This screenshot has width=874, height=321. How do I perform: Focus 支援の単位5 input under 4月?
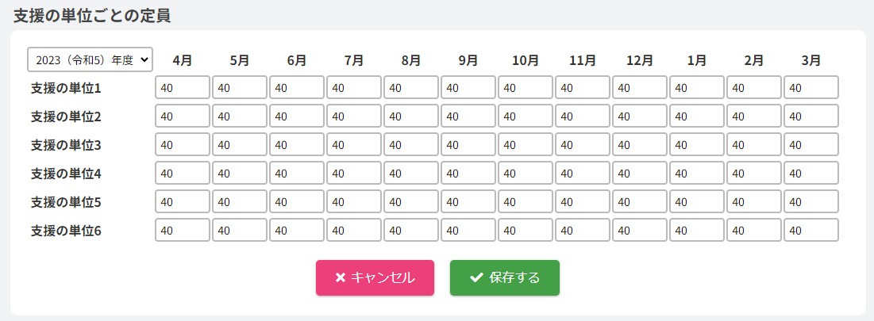183,202
